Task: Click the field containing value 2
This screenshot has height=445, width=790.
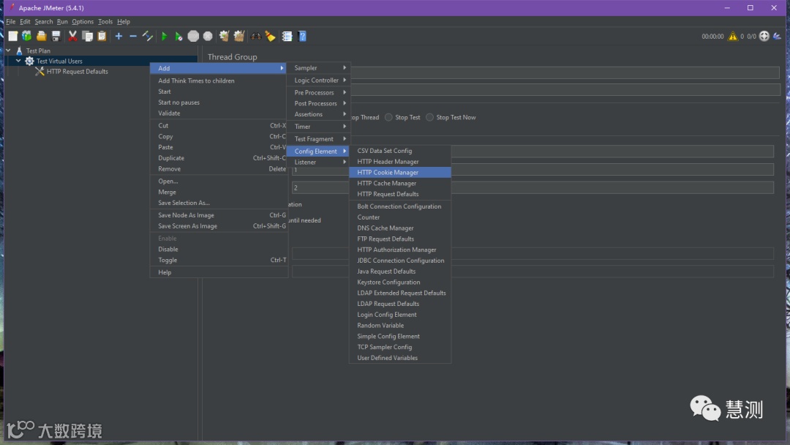Action: tap(533, 188)
